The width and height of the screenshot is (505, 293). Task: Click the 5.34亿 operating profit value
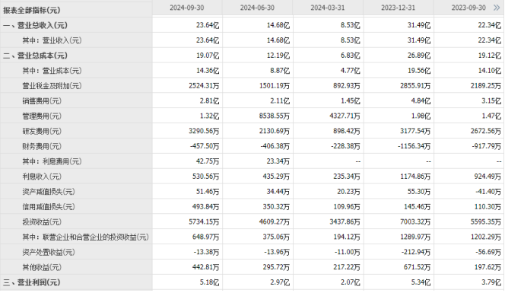click(421, 282)
